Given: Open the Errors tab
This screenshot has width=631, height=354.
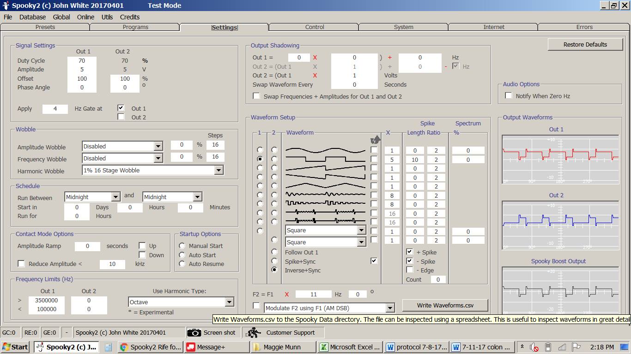Looking at the screenshot, I should 584,27.
